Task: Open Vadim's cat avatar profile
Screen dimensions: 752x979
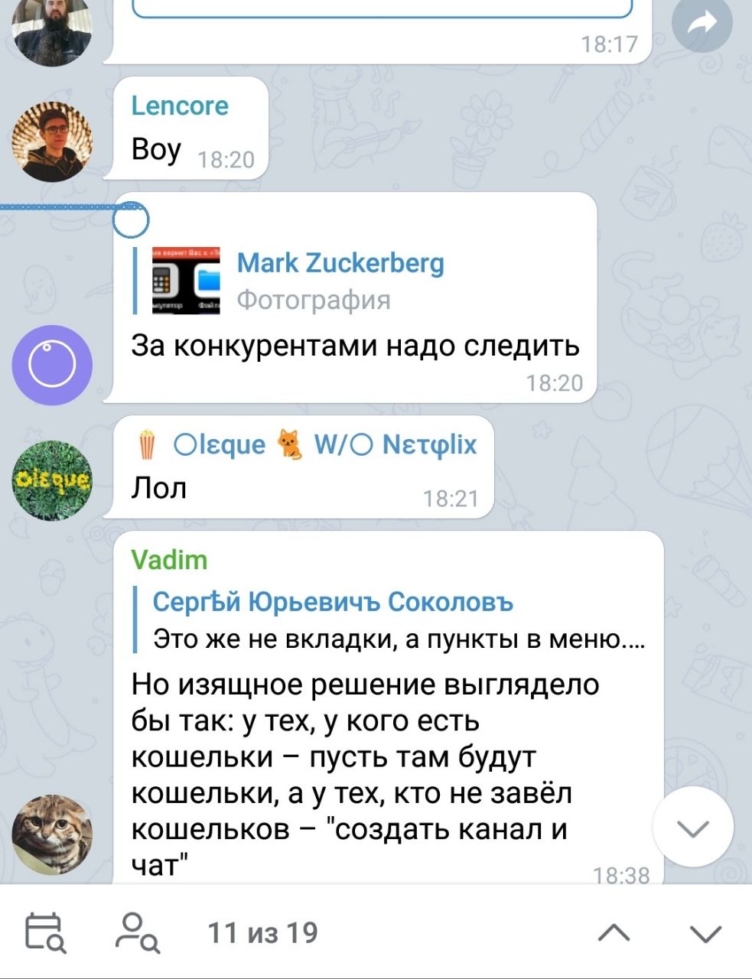Action: click(x=52, y=834)
